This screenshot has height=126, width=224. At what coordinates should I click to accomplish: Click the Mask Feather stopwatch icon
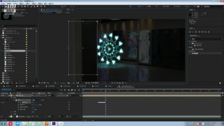pyautogui.click(x=18, y=105)
